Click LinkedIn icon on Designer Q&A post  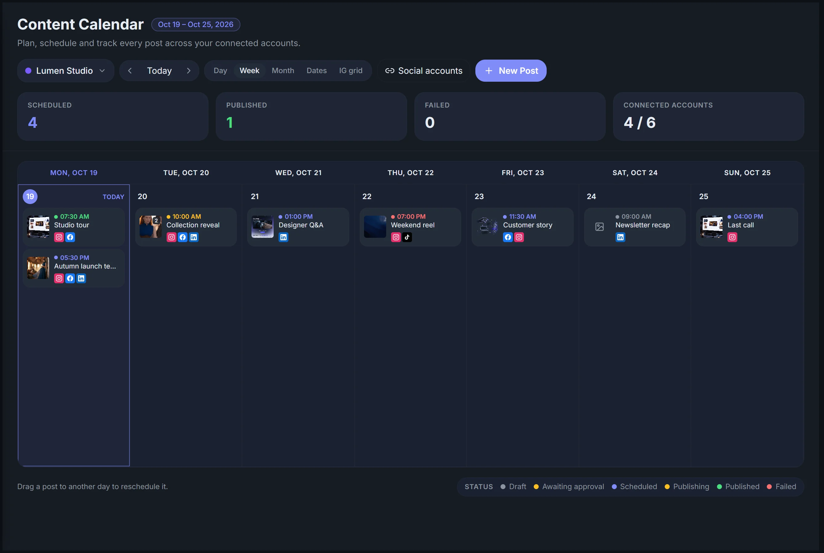[283, 237]
